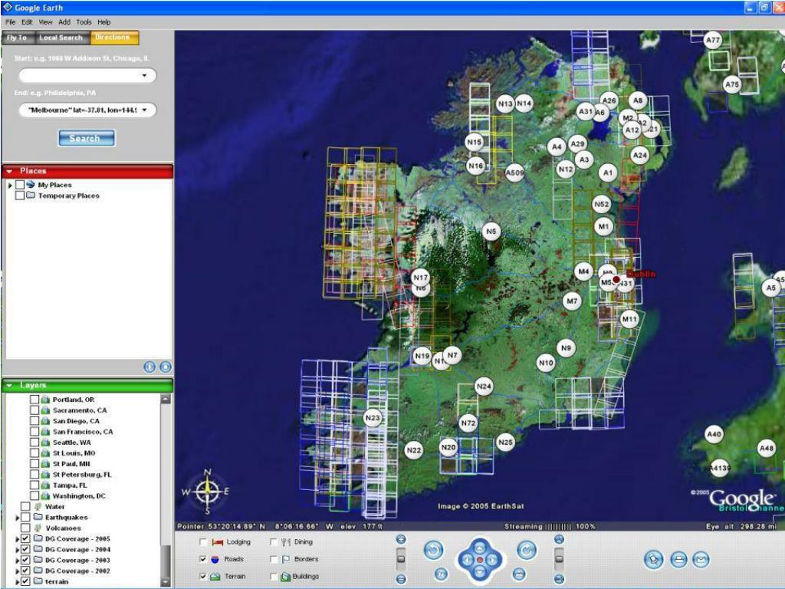
Task: Expand the Earthquakes folder
Action: point(18,518)
